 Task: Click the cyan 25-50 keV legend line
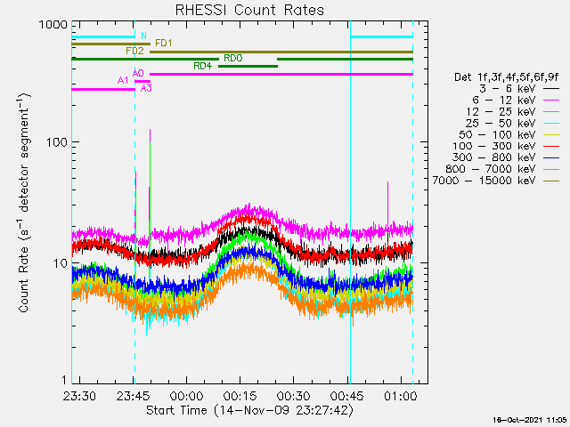pos(551,124)
